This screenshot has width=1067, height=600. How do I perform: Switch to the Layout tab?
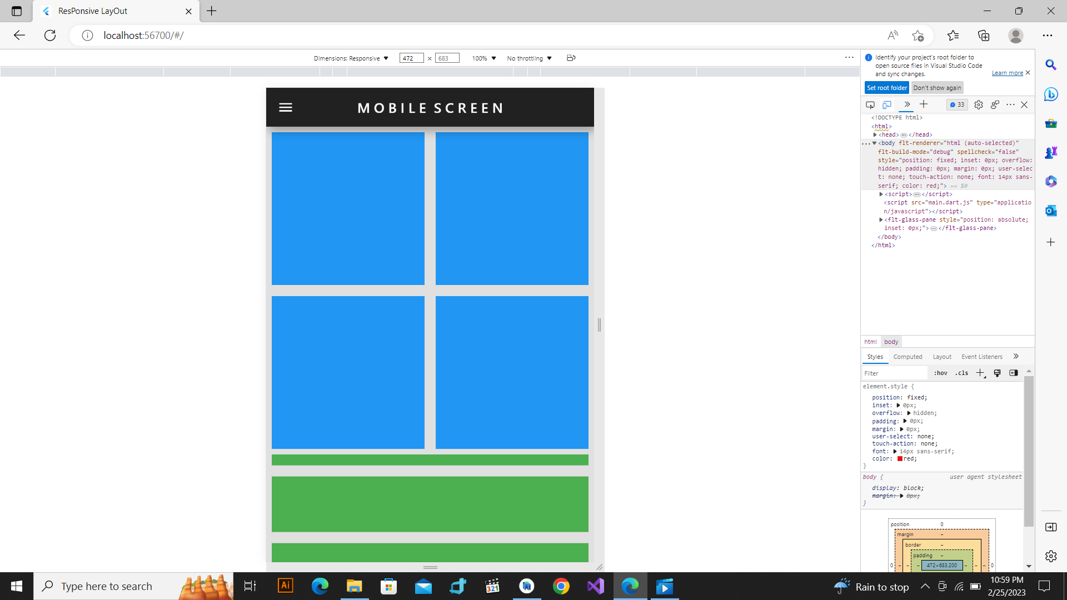(941, 356)
